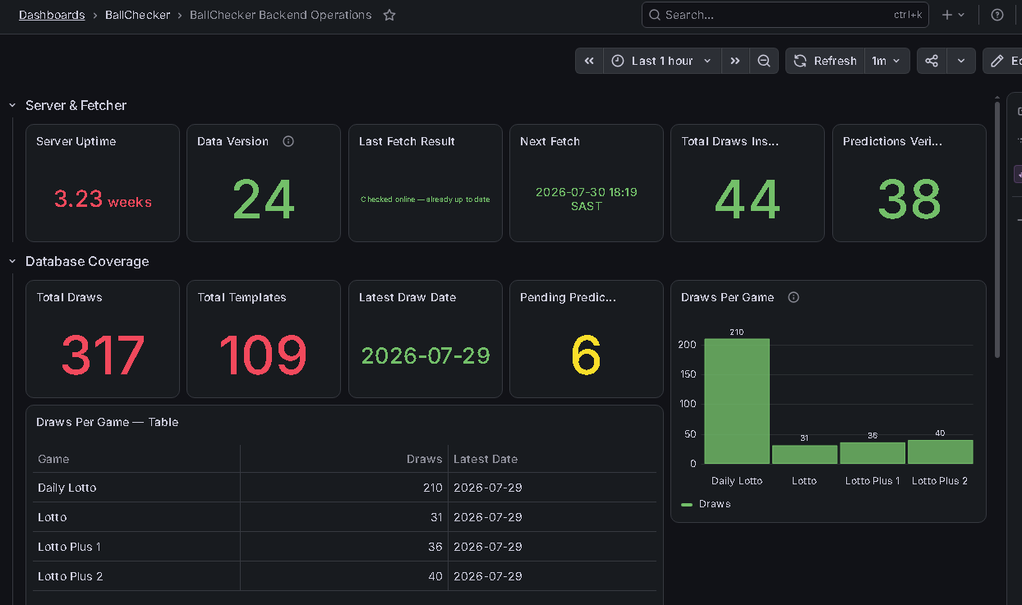
Task: Open the Server Uptime panel title
Action: 76,141
